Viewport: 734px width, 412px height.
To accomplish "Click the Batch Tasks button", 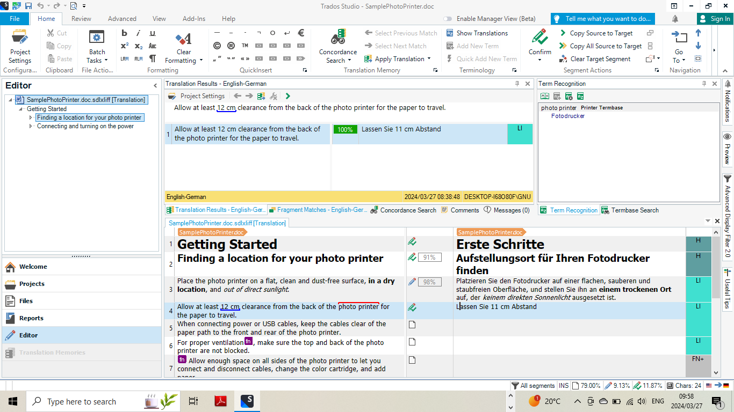I will [x=97, y=47].
